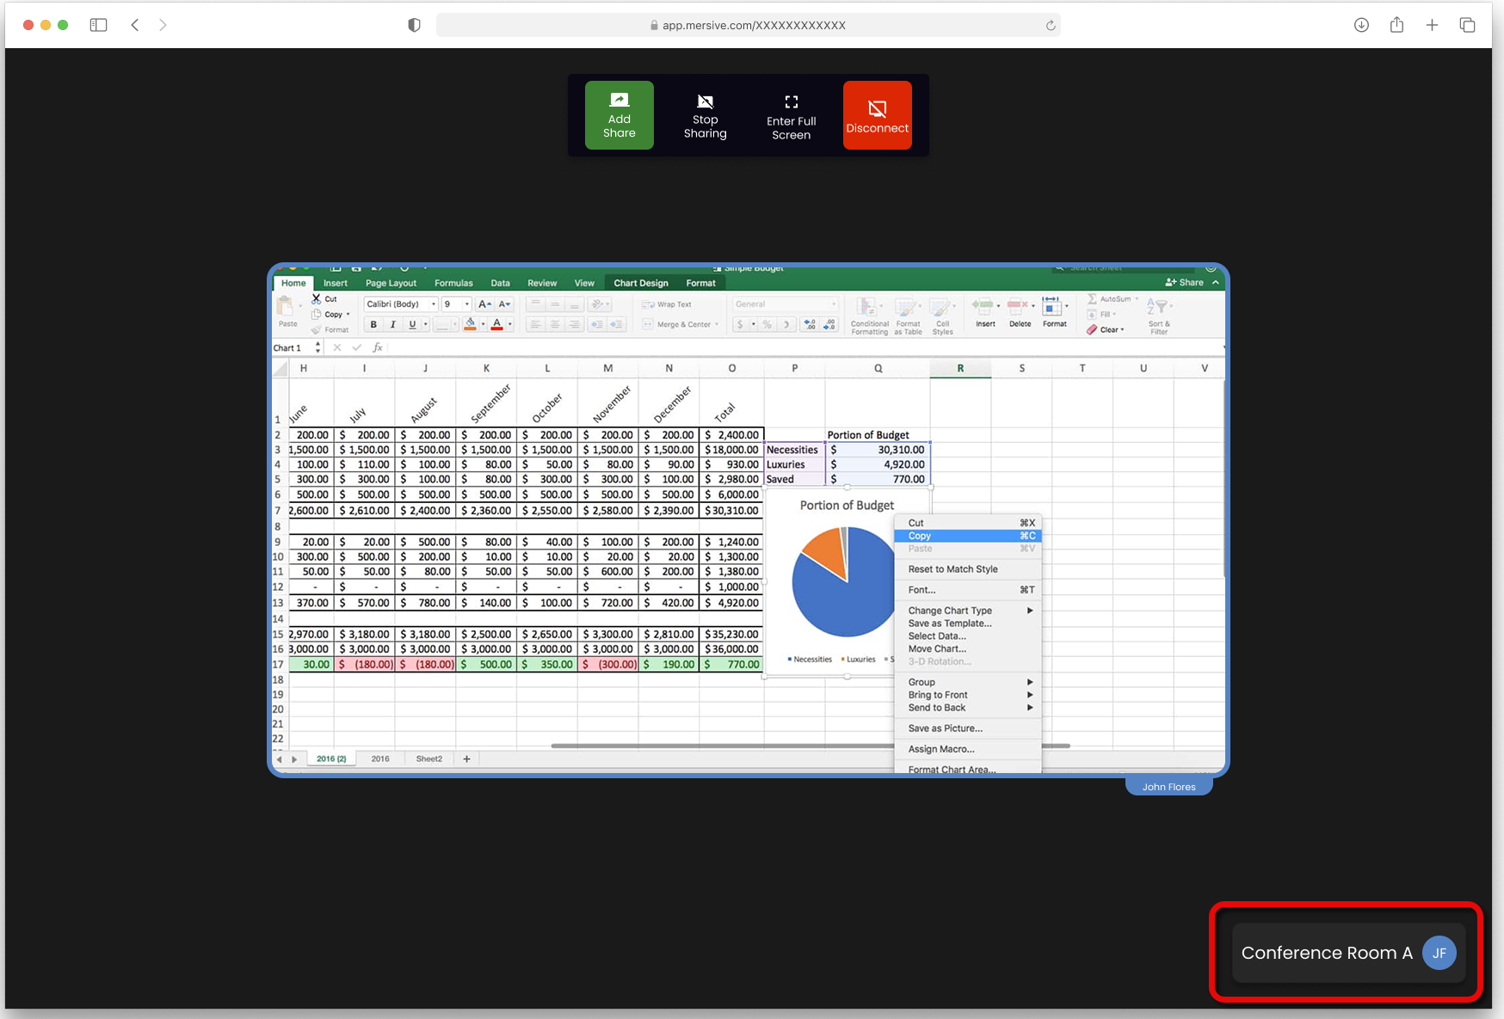Open the Data ribbon tab
This screenshot has height=1019, width=1504.
[500, 283]
